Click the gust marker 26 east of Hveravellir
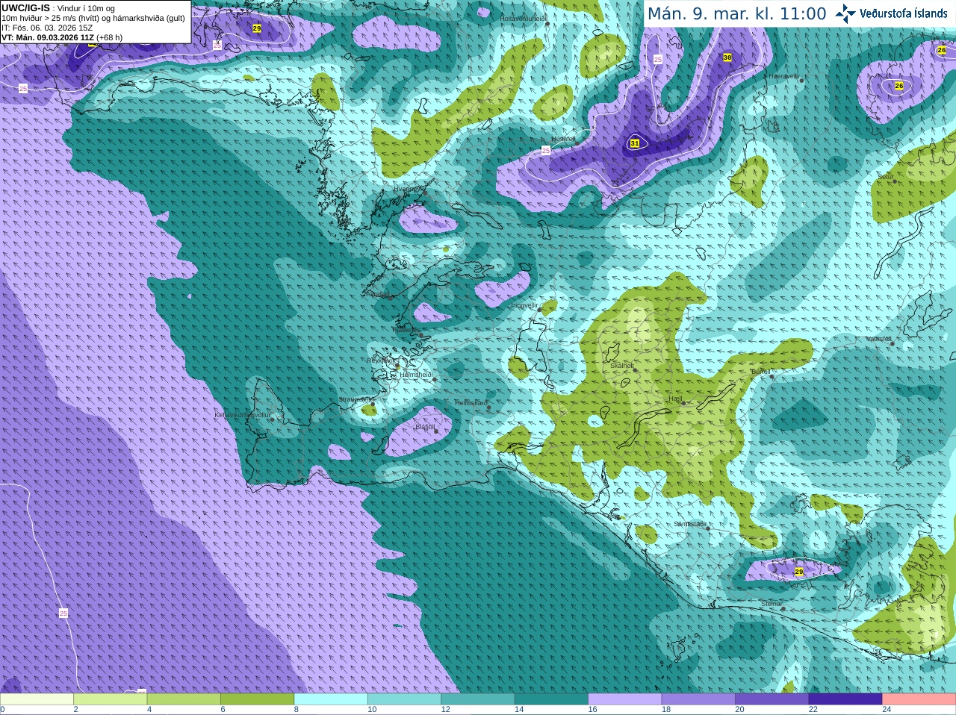 point(899,86)
